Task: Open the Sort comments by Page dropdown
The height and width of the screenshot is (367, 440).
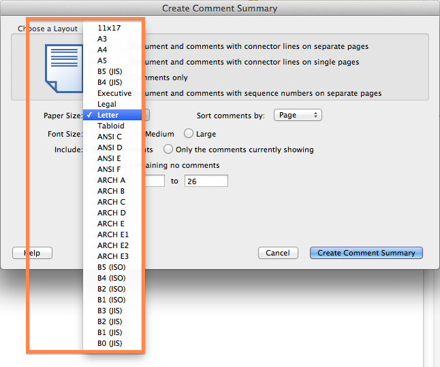Action: pos(298,116)
